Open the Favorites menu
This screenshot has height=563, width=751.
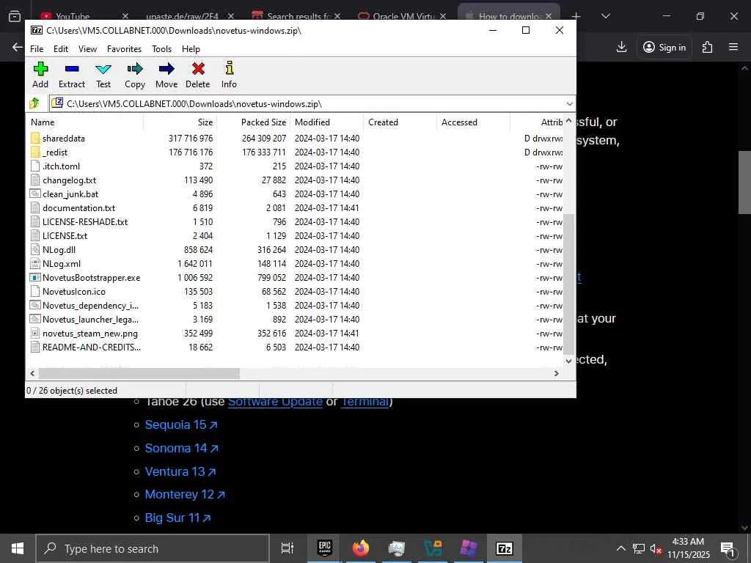click(124, 49)
